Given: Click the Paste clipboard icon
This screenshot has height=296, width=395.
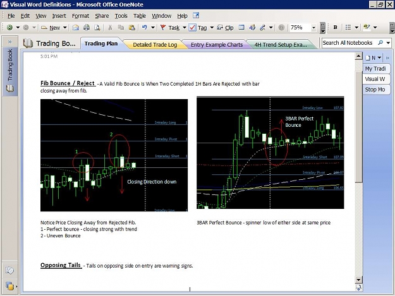Looking at the screenshot, I should pyautogui.click(x=131, y=27).
